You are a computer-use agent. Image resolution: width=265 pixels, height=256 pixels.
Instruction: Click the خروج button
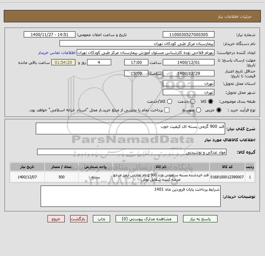[56, 219]
